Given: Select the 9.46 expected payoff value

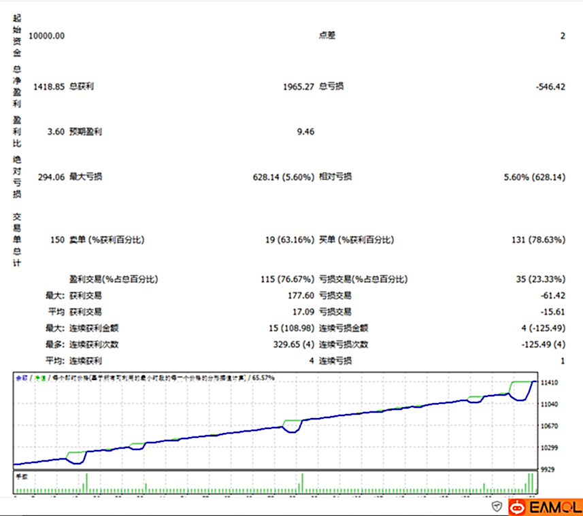Looking at the screenshot, I should [x=305, y=132].
